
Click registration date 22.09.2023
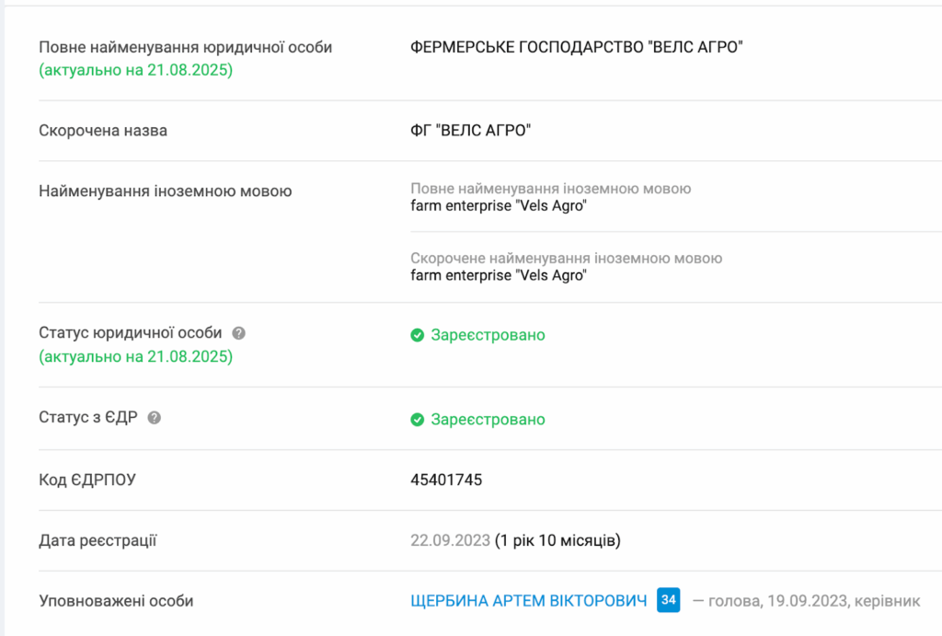[451, 540]
